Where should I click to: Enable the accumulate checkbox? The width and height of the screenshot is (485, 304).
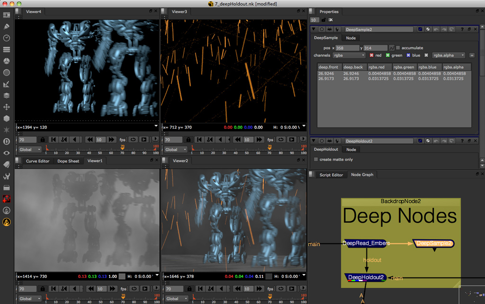tap(398, 48)
